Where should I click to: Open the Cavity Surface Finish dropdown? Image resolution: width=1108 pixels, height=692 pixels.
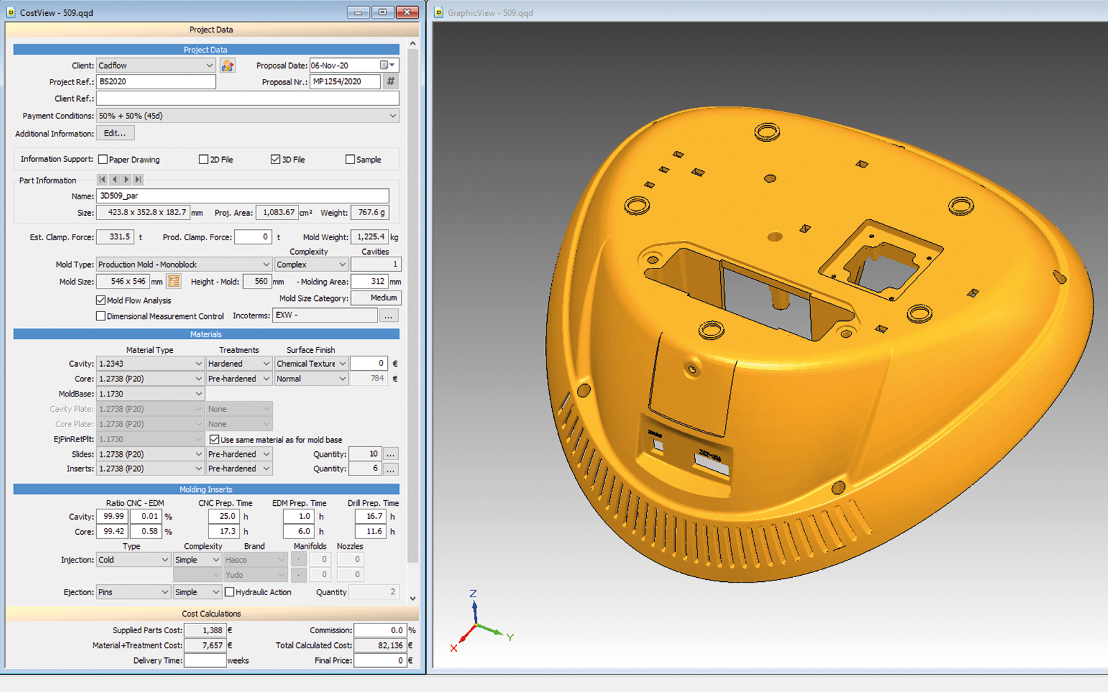342,364
